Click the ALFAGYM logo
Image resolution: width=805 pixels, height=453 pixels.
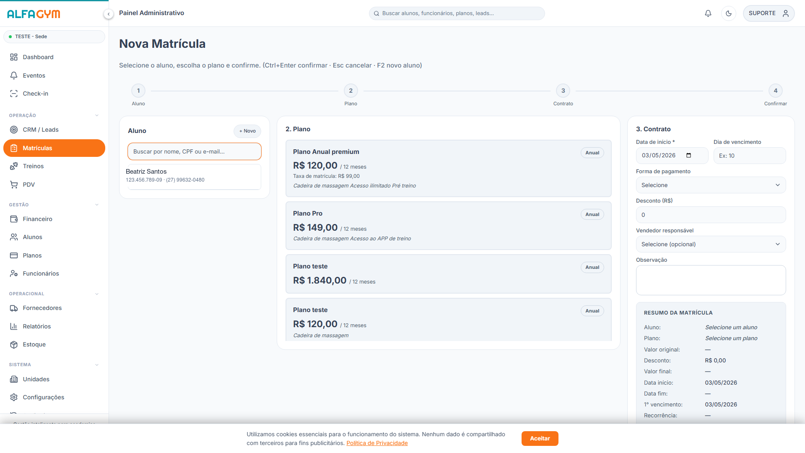coord(34,14)
